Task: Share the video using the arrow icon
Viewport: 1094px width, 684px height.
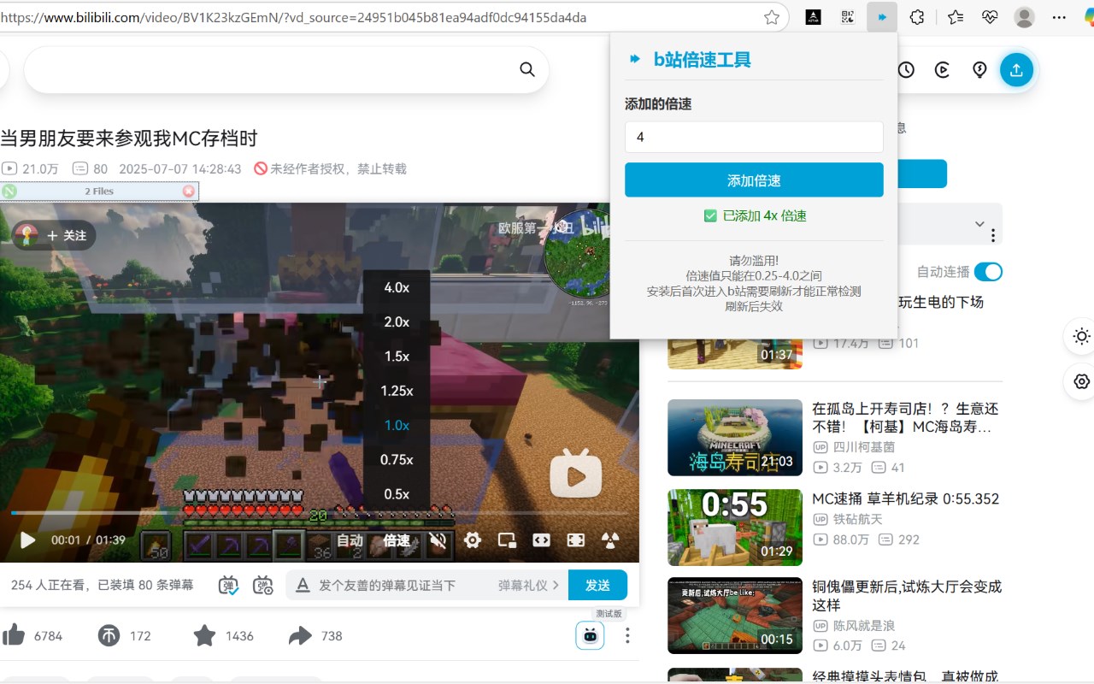Action: click(x=300, y=635)
